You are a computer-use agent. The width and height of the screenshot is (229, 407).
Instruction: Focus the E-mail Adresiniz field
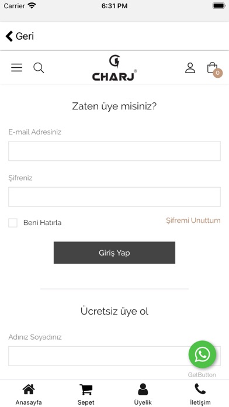pos(114,151)
